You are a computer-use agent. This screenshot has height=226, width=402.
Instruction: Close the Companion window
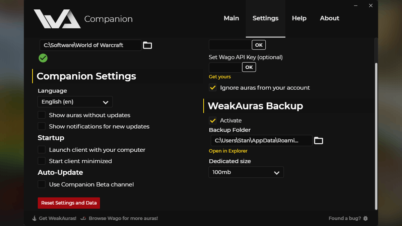click(x=371, y=5)
